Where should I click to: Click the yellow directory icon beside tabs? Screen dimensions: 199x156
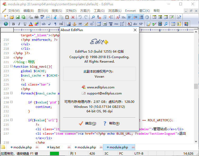[3, 147]
